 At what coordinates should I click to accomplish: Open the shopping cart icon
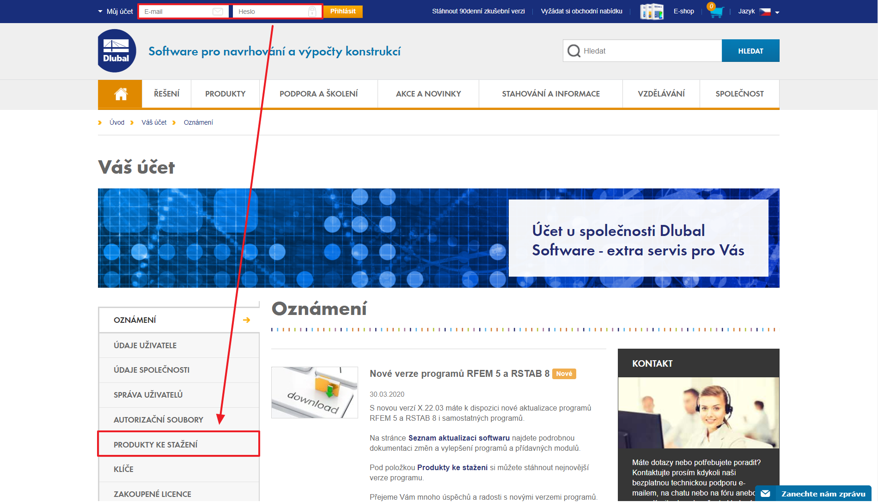coord(716,11)
